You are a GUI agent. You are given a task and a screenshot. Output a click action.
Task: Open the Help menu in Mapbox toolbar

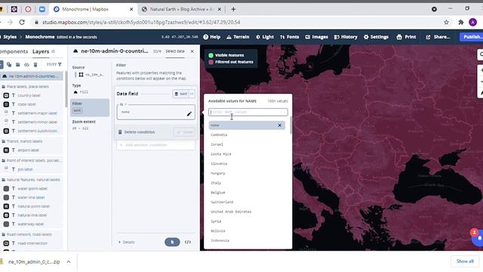tap(211, 37)
